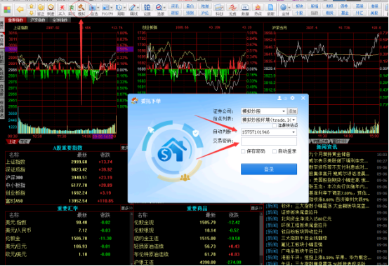The height and width of the screenshot is (266, 389).
Task: Click the user profile icon in login dialog
Action: pyautogui.click(x=279, y=98)
